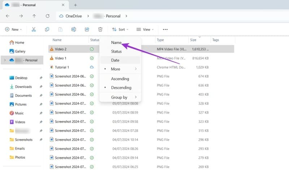Choose Descending sort order
Screen dimensions: 289x170
tap(120, 88)
